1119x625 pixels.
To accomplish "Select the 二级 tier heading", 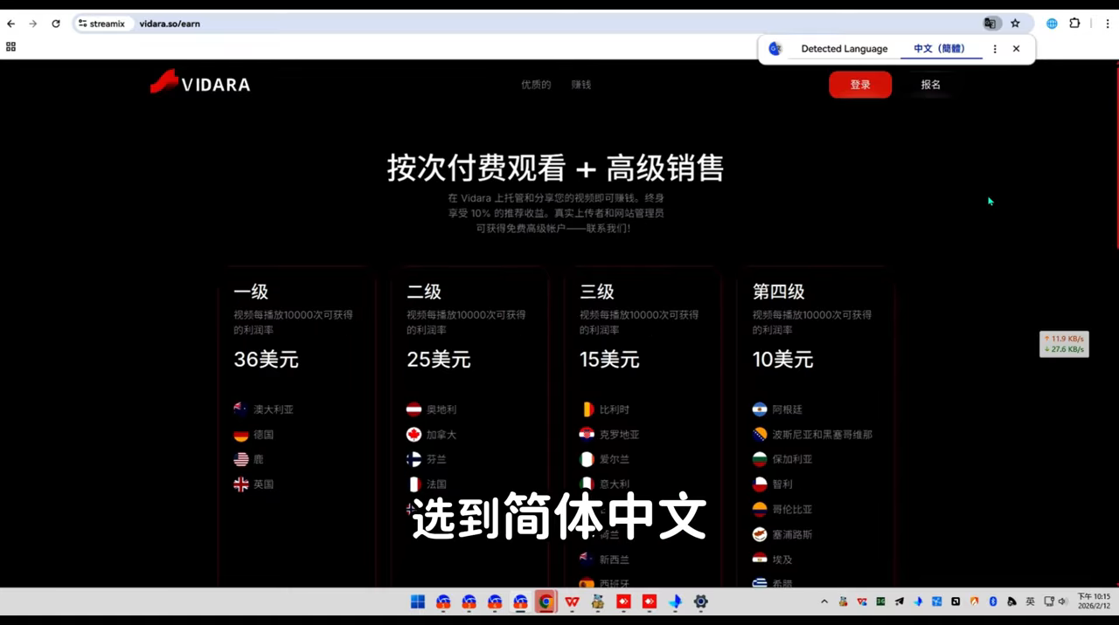I will click(x=424, y=292).
